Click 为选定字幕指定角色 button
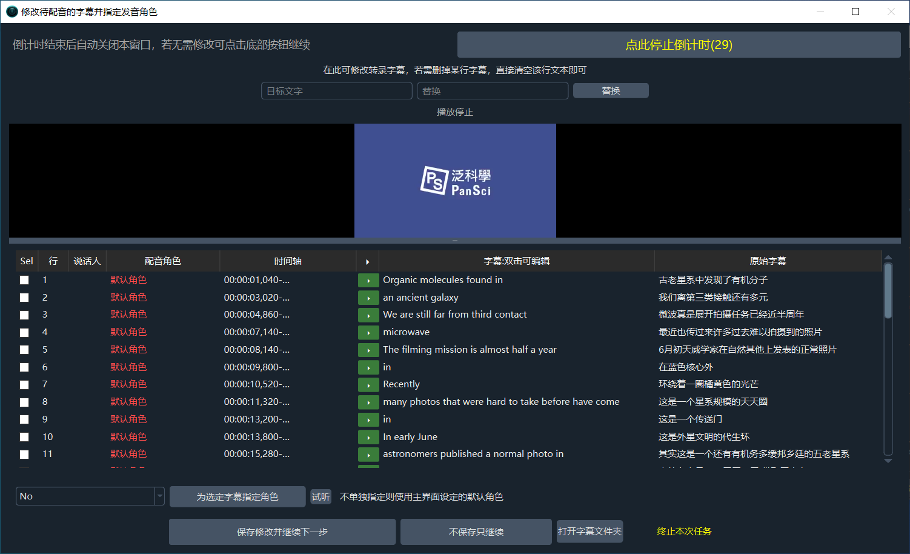This screenshot has width=910, height=554. click(x=237, y=497)
